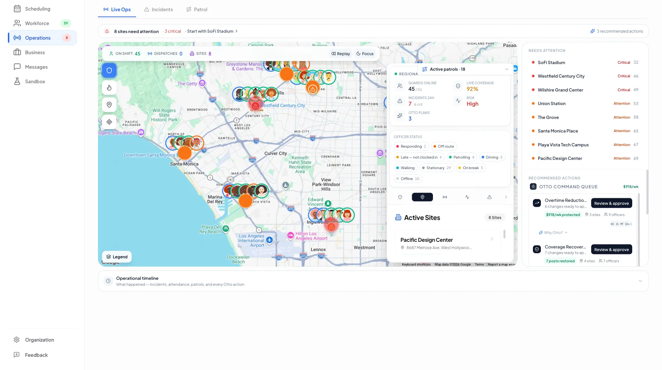The image size is (662, 370).
Task: Click the Coverage Recovery shield icon
Action: click(x=537, y=249)
